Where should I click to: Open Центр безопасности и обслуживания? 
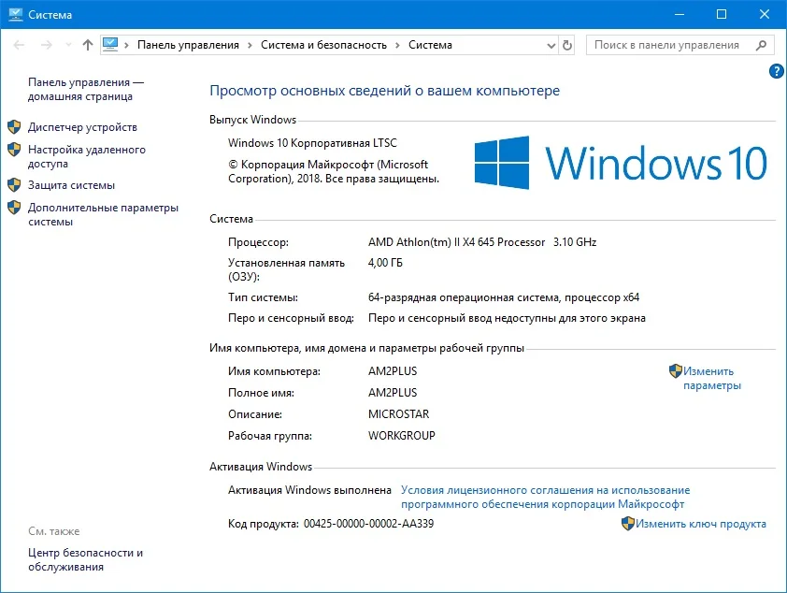pyautogui.click(x=85, y=560)
